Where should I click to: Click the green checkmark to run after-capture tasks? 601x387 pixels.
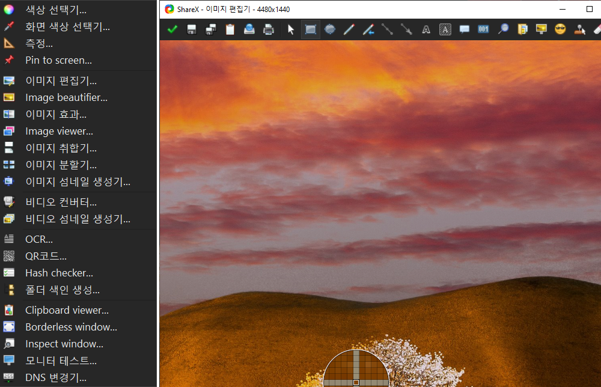[172, 29]
